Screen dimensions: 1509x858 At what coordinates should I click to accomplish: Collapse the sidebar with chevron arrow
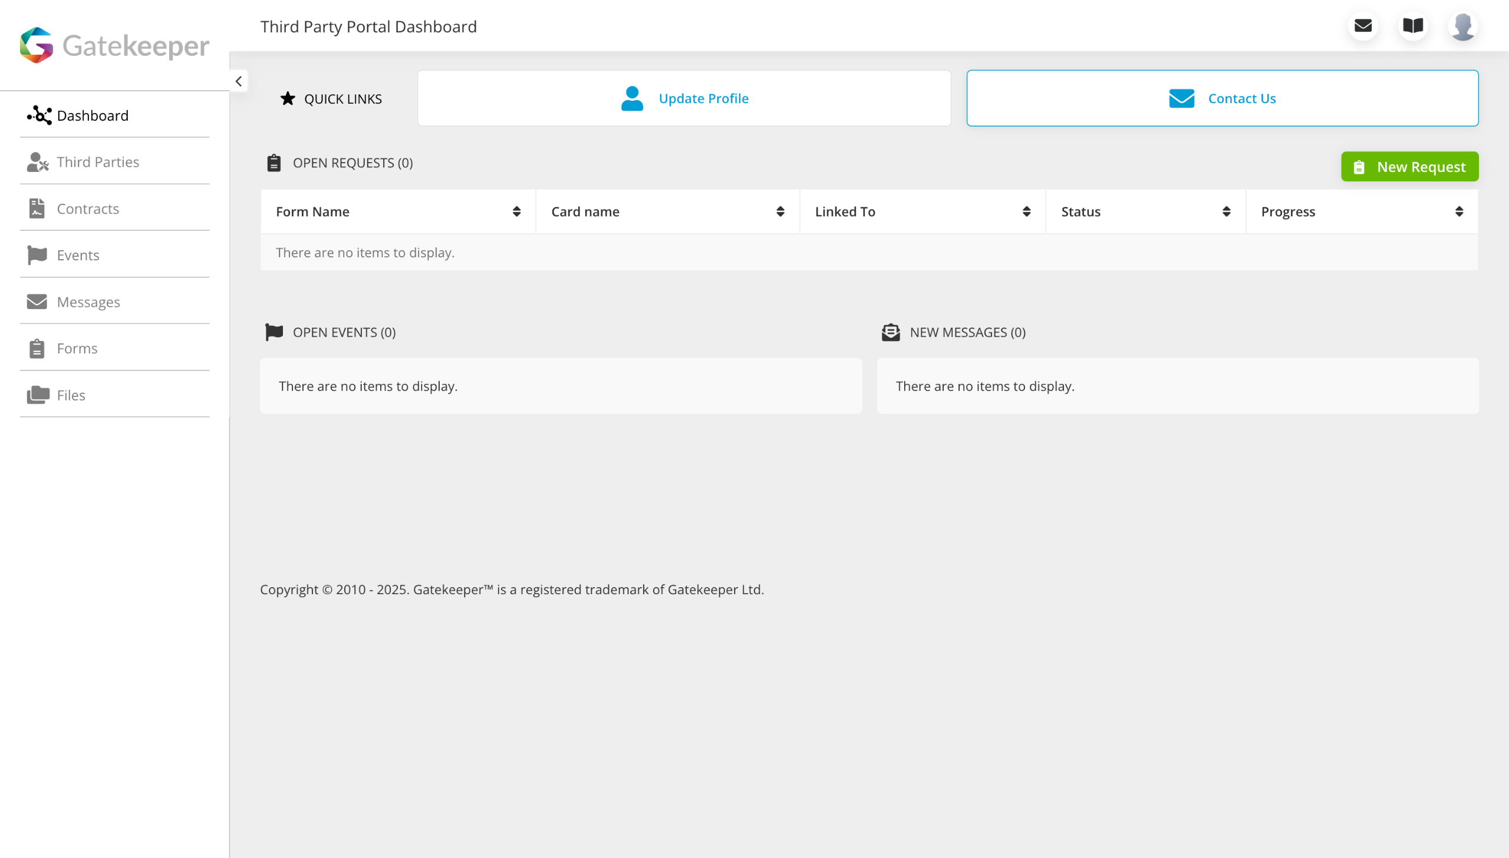pyautogui.click(x=238, y=81)
